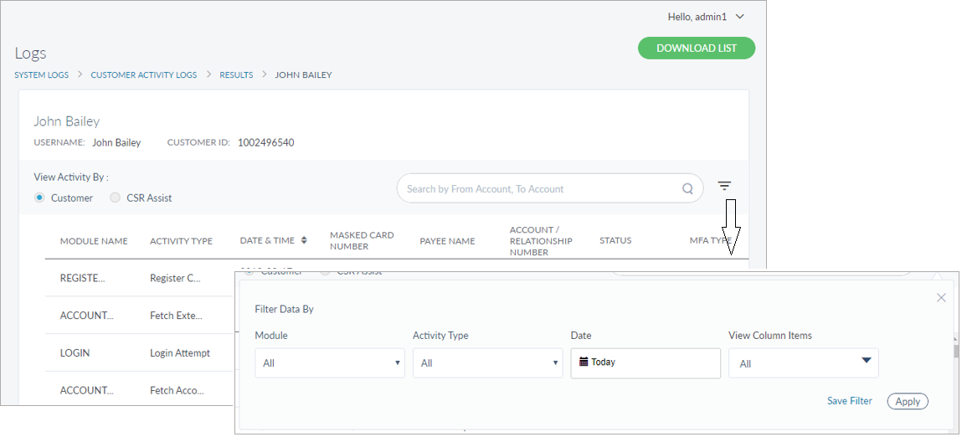The width and height of the screenshot is (967, 442).
Task: Open Customer Activity Logs breadcrumb
Action: [144, 75]
